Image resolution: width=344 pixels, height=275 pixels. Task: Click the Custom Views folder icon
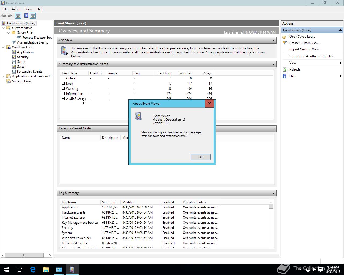pos(9,28)
